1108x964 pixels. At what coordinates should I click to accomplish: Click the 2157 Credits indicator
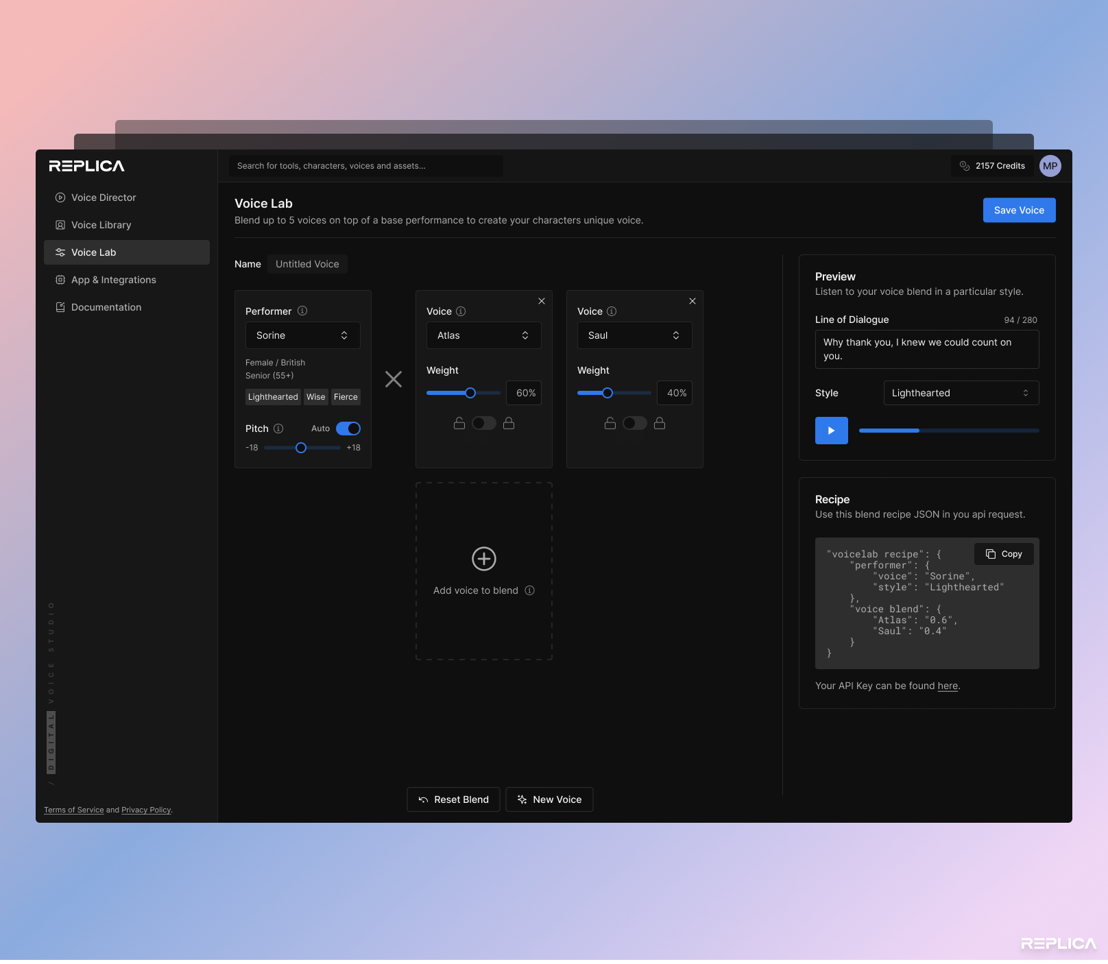[992, 166]
